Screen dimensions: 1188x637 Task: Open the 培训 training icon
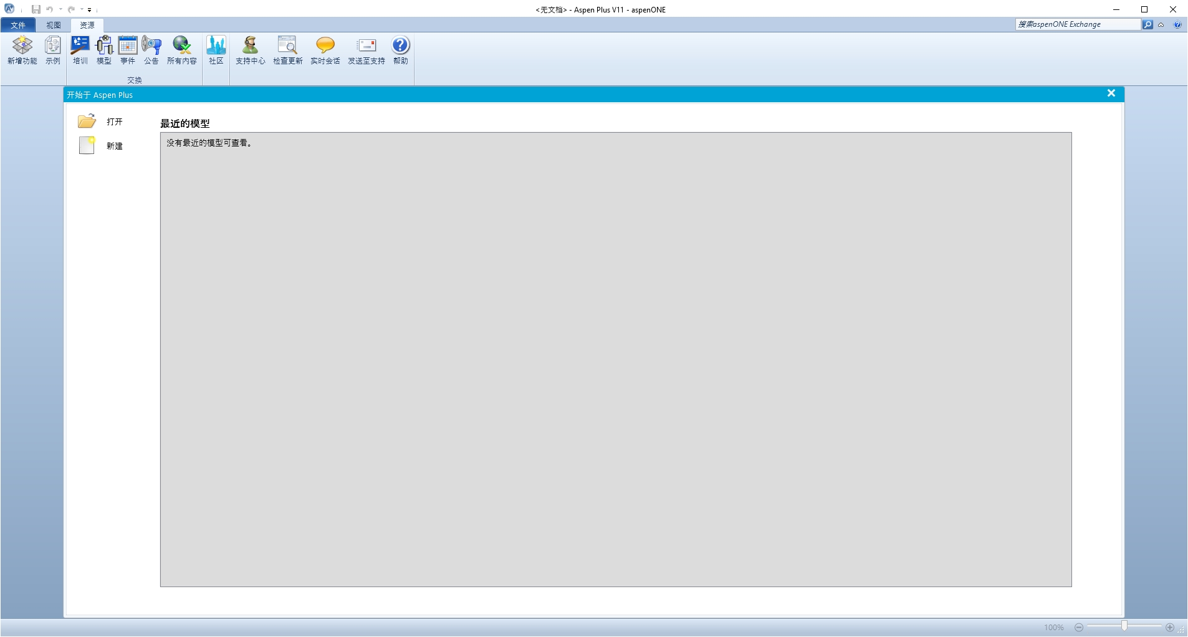coord(80,50)
